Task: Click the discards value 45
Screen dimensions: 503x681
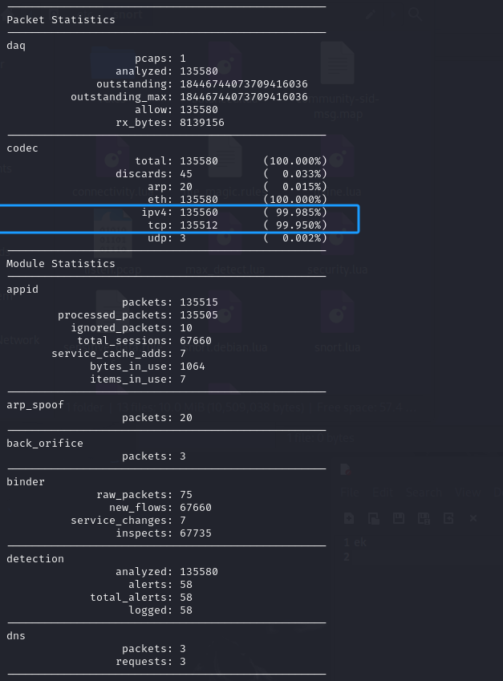Action: (186, 174)
